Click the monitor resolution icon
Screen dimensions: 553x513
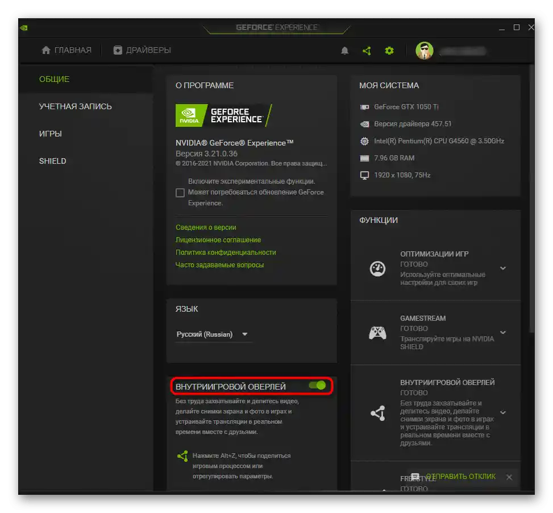pyautogui.click(x=364, y=175)
